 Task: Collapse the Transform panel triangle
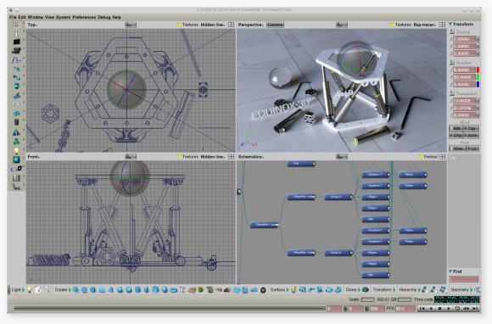(x=450, y=24)
